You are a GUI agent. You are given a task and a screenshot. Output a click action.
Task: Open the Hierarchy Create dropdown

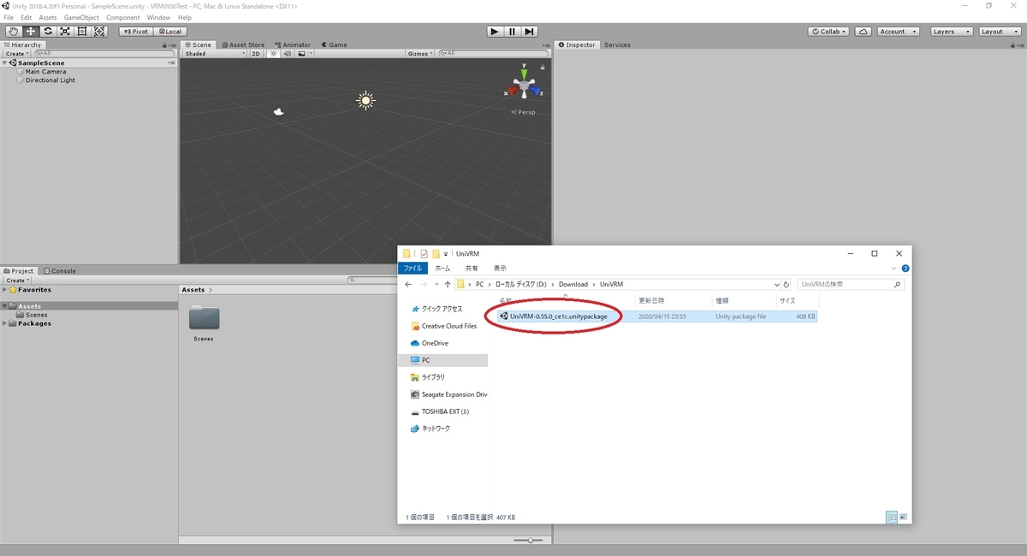click(x=17, y=54)
